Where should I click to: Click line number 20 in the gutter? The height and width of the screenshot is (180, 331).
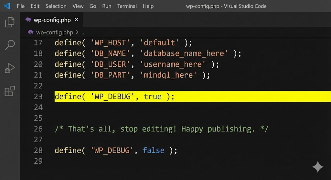pyautogui.click(x=38, y=64)
